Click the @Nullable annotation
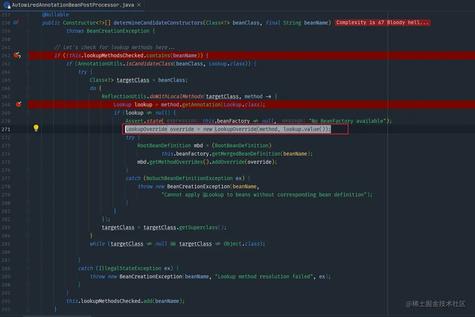 (x=55, y=15)
